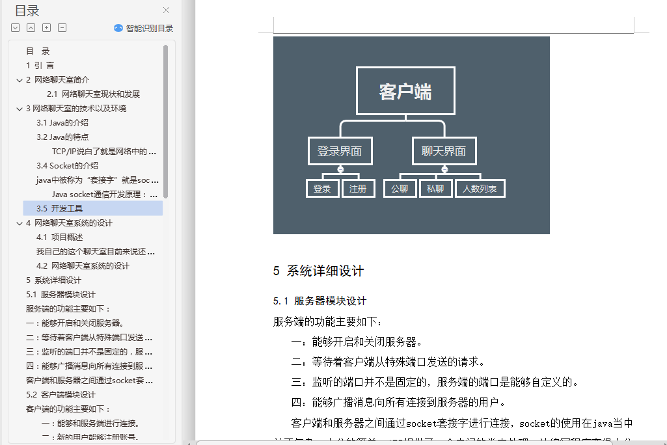Jump to '5 系统详细设计' in outline

(53, 280)
